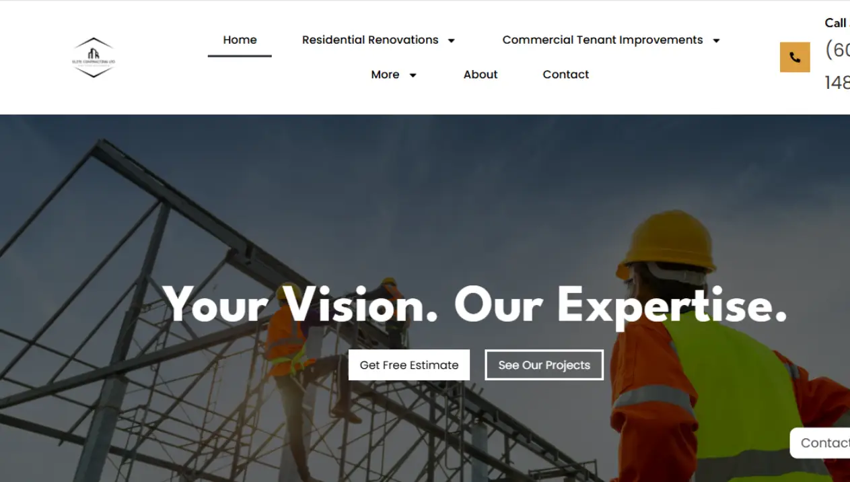Click the Call label above the number
This screenshot has width=850, height=482.
[x=835, y=23]
